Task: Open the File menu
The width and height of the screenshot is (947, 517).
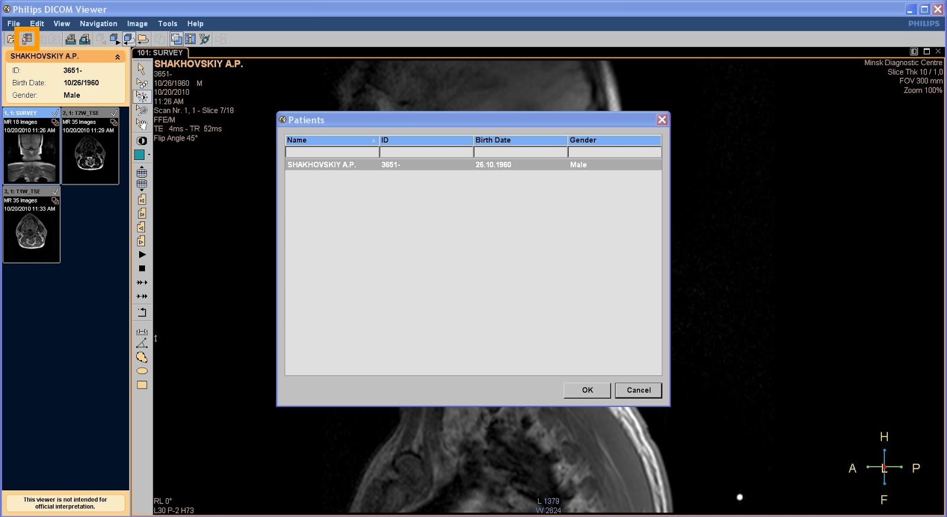Action: click(x=14, y=24)
